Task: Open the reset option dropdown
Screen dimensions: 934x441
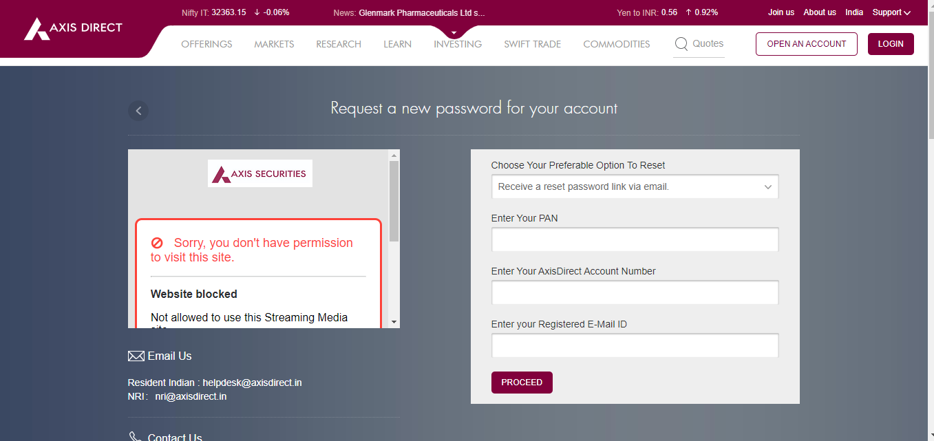Action: click(x=635, y=186)
